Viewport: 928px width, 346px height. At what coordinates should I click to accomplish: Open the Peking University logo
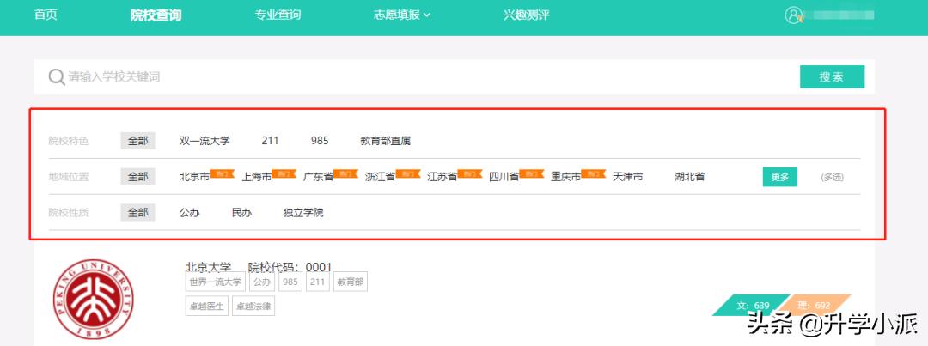(94, 300)
